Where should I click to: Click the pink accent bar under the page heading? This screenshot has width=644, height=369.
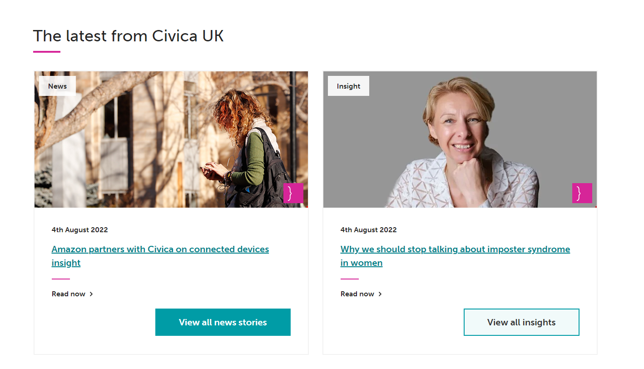[46, 51]
